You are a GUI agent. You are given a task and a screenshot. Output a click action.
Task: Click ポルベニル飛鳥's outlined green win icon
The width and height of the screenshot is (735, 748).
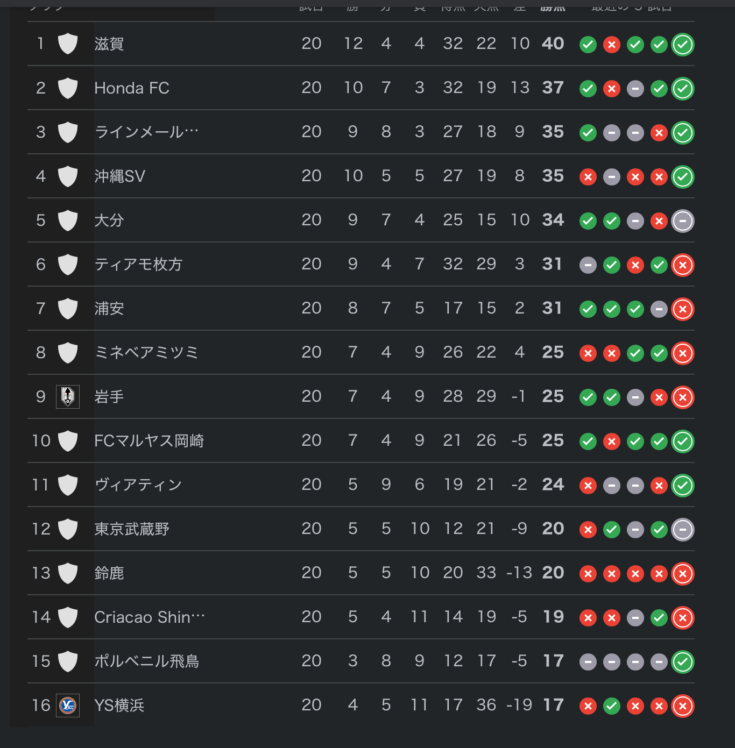[683, 662]
